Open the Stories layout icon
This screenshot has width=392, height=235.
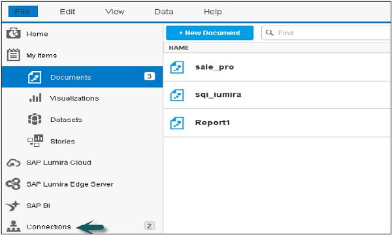point(35,140)
